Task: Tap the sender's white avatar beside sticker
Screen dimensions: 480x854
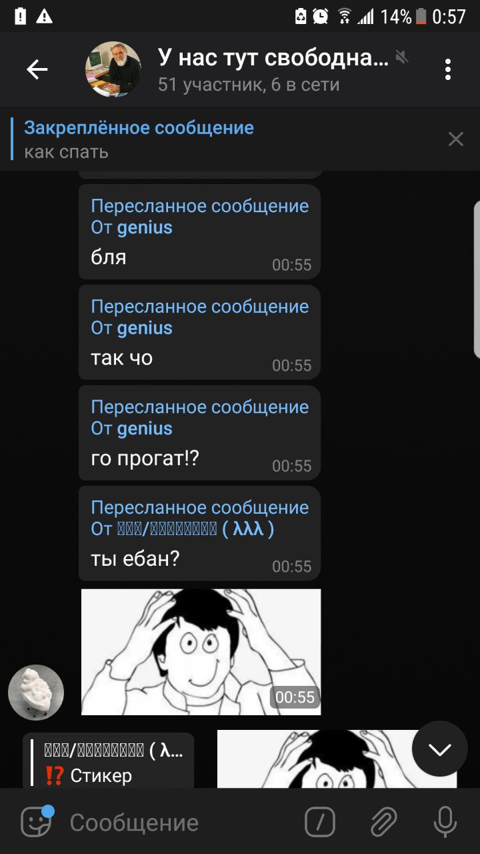Action: pyautogui.click(x=36, y=693)
